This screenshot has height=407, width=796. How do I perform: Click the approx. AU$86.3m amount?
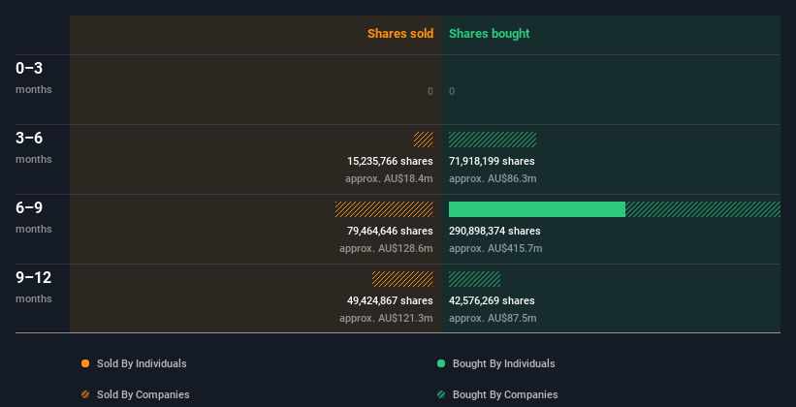coord(493,178)
